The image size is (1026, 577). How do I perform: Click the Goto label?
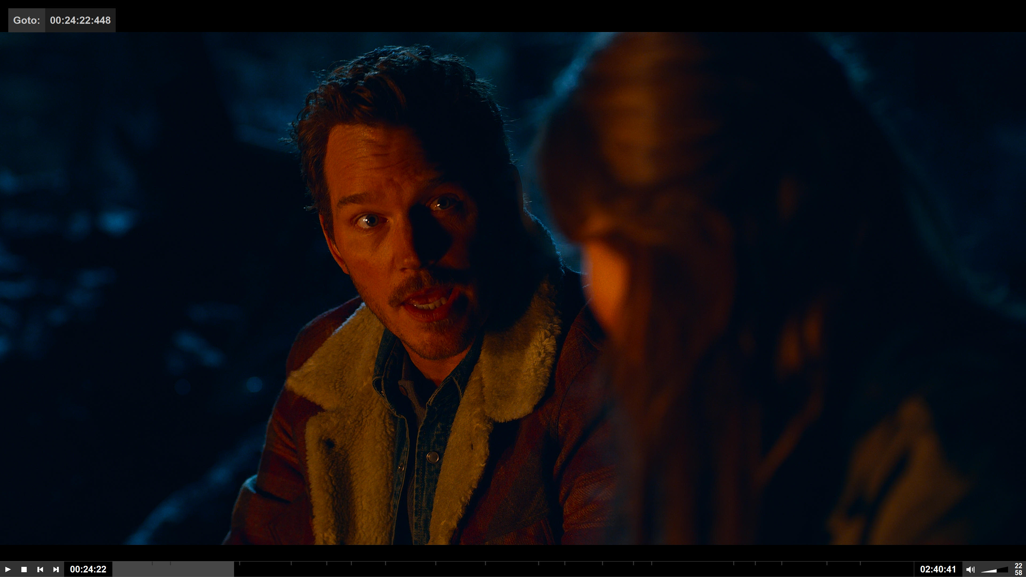[26, 20]
